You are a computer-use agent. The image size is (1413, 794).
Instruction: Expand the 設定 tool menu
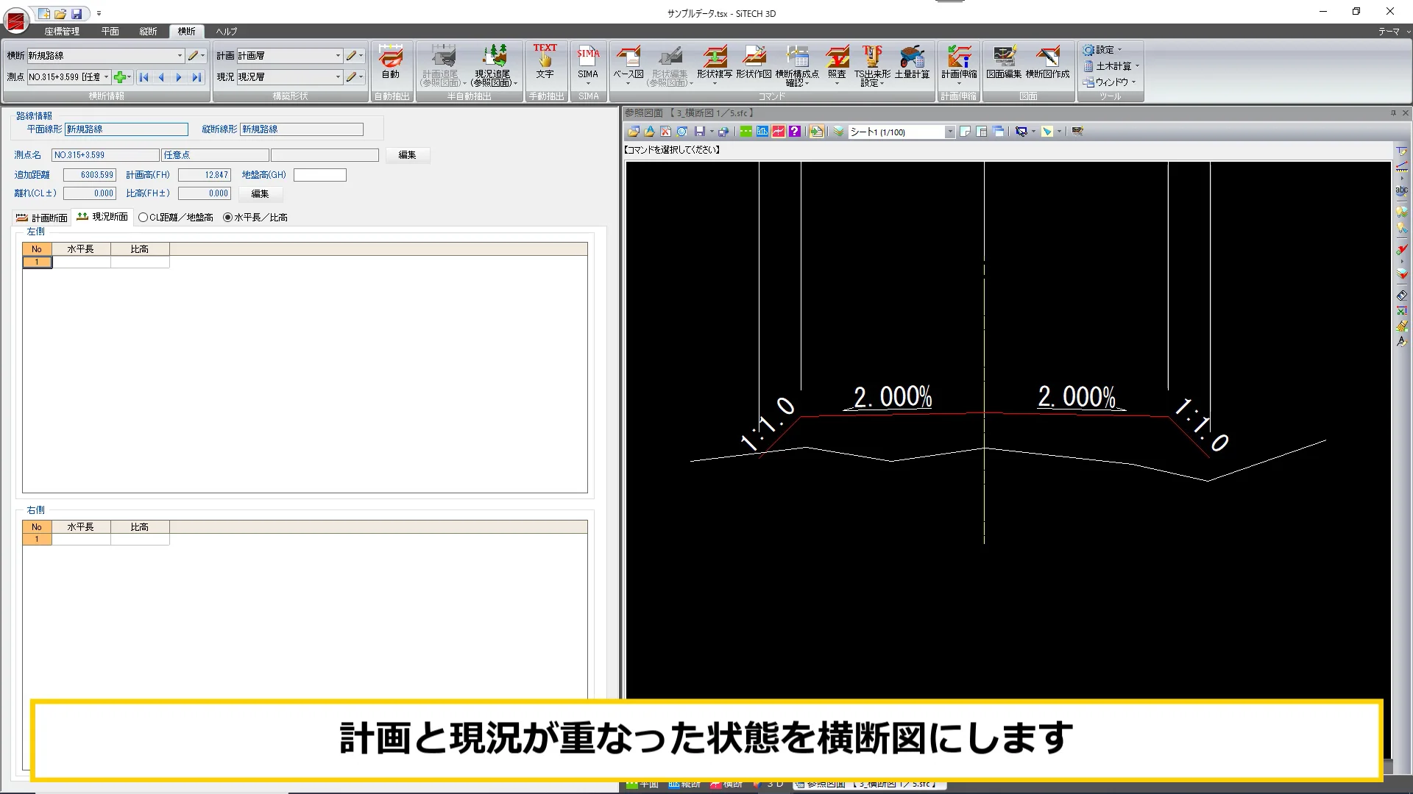tap(1102, 50)
